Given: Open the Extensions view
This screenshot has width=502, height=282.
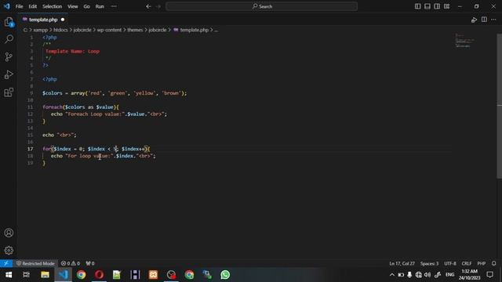Looking at the screenshot, I should (9, 92).
